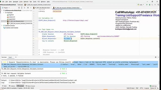Click the terminal vertical scrollbar

tap(159, 82)
